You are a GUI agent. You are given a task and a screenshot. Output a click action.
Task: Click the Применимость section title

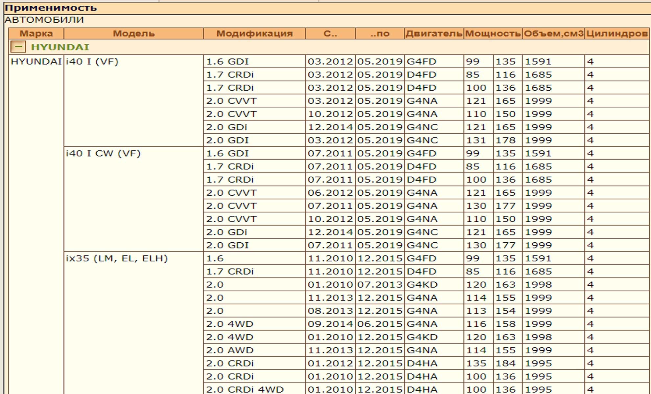[51, 8]
